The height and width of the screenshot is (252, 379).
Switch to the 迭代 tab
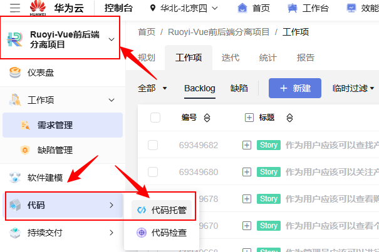pos(231,58)
